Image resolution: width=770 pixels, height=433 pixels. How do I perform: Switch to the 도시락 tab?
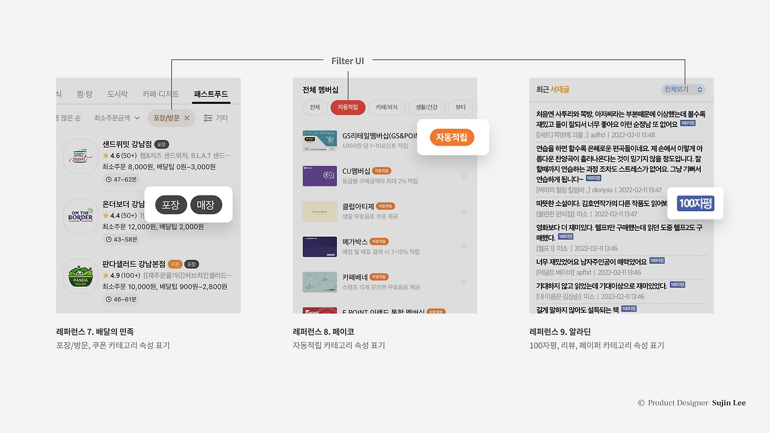click(x=117, y=94)
